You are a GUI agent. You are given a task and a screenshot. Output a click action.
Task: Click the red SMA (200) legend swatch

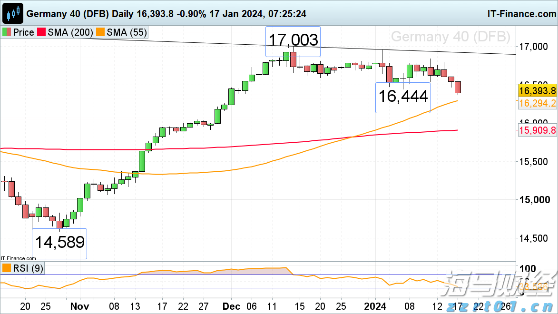[41, 32]
